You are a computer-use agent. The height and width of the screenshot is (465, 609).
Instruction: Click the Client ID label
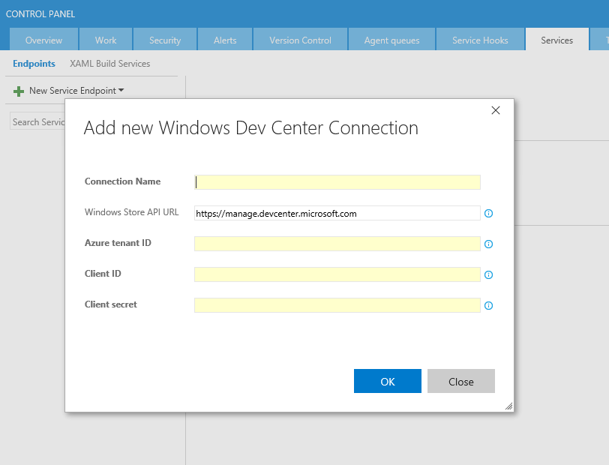click(103, 274)
